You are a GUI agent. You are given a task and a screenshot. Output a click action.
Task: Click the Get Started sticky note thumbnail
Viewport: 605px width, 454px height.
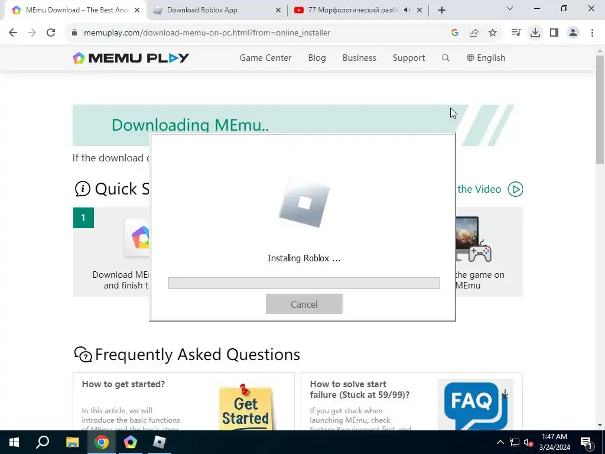click(x=245, y=407)
